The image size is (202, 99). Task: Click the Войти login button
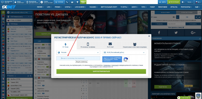162,2
